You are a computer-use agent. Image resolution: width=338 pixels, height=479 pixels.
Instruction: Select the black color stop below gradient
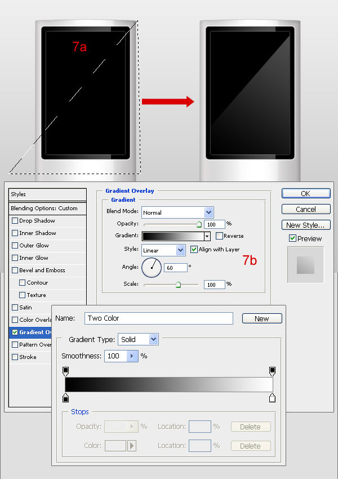pos(65,398)
